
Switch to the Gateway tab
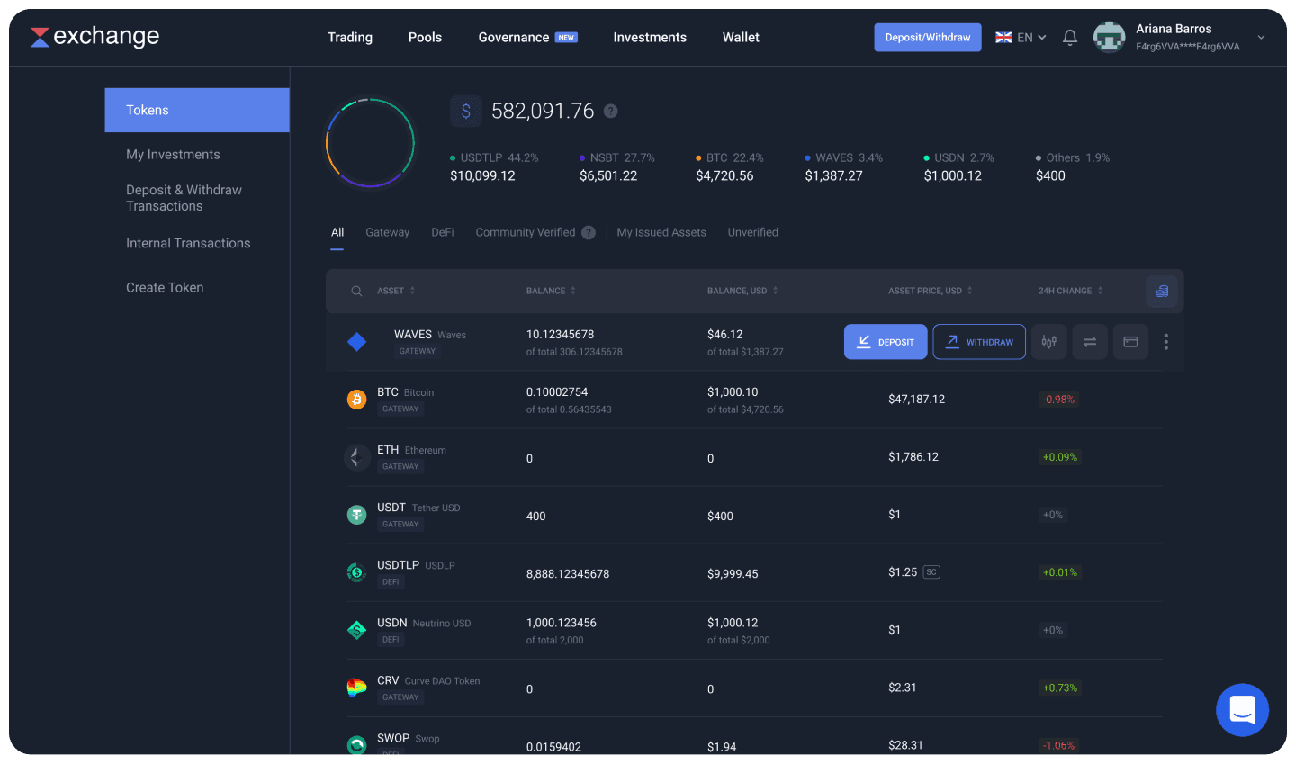387,232
